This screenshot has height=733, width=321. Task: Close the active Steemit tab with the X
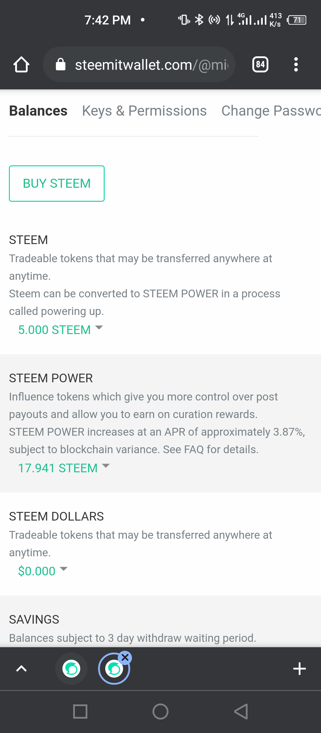[x=125, y=657]
